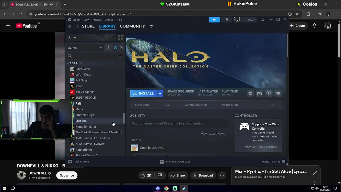Switch to the STORE tab
Image resolution: width=341 pixels, height=192 pixels.
[88, 26]
